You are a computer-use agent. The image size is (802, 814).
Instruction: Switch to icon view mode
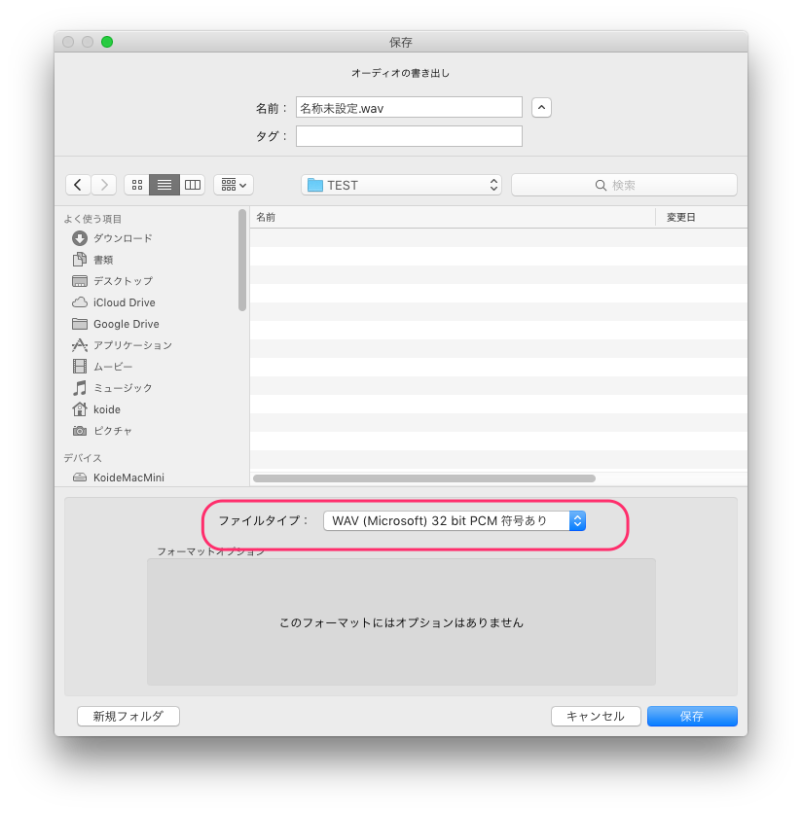(136, 185)
